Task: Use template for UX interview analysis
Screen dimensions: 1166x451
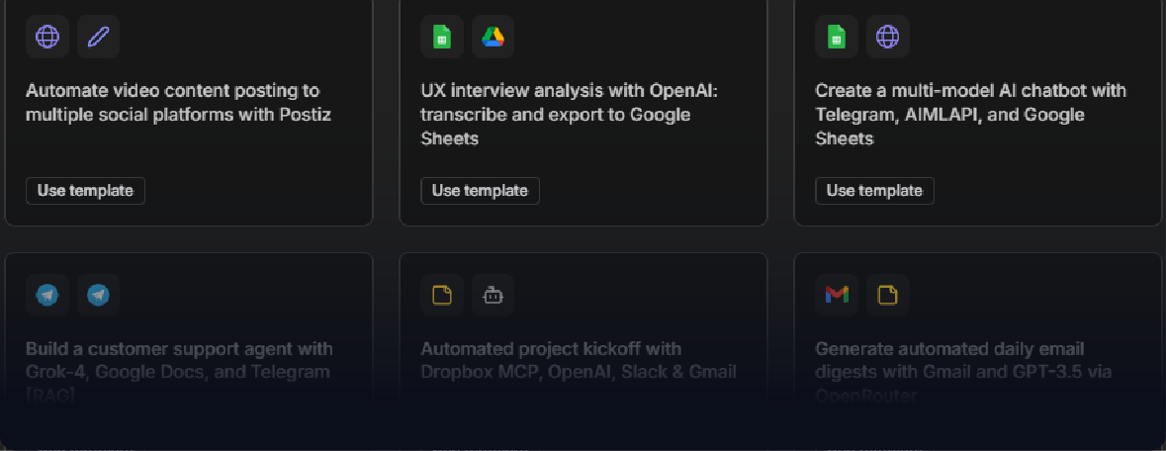Action: coord(480,191)
